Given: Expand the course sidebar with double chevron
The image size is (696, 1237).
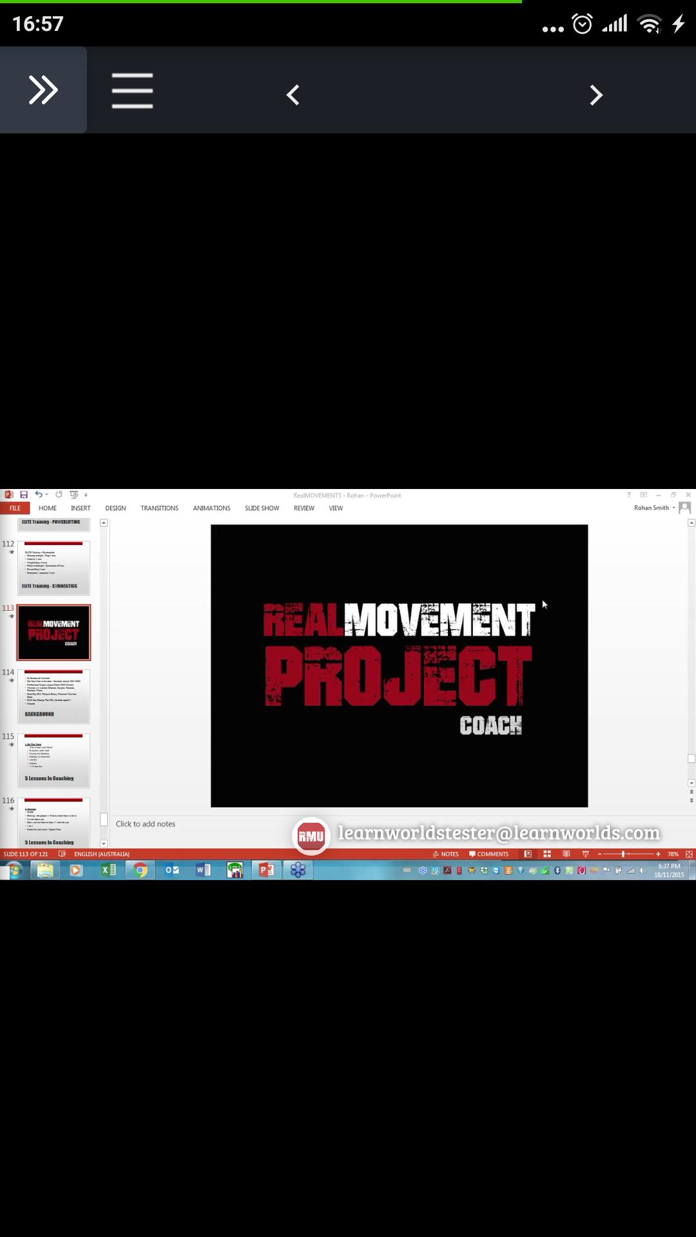Looking at the screenshot, I should [x=43, y=90].
